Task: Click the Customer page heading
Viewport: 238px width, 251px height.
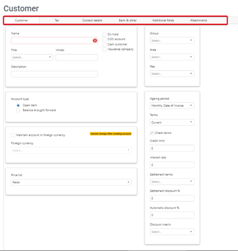Action: 21,9
